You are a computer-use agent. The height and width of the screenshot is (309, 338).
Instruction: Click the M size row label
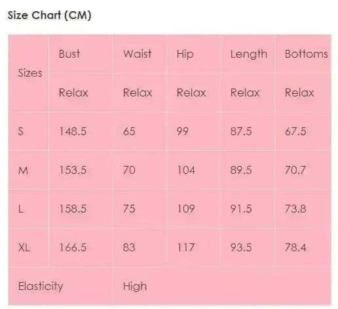pos(23,170)
